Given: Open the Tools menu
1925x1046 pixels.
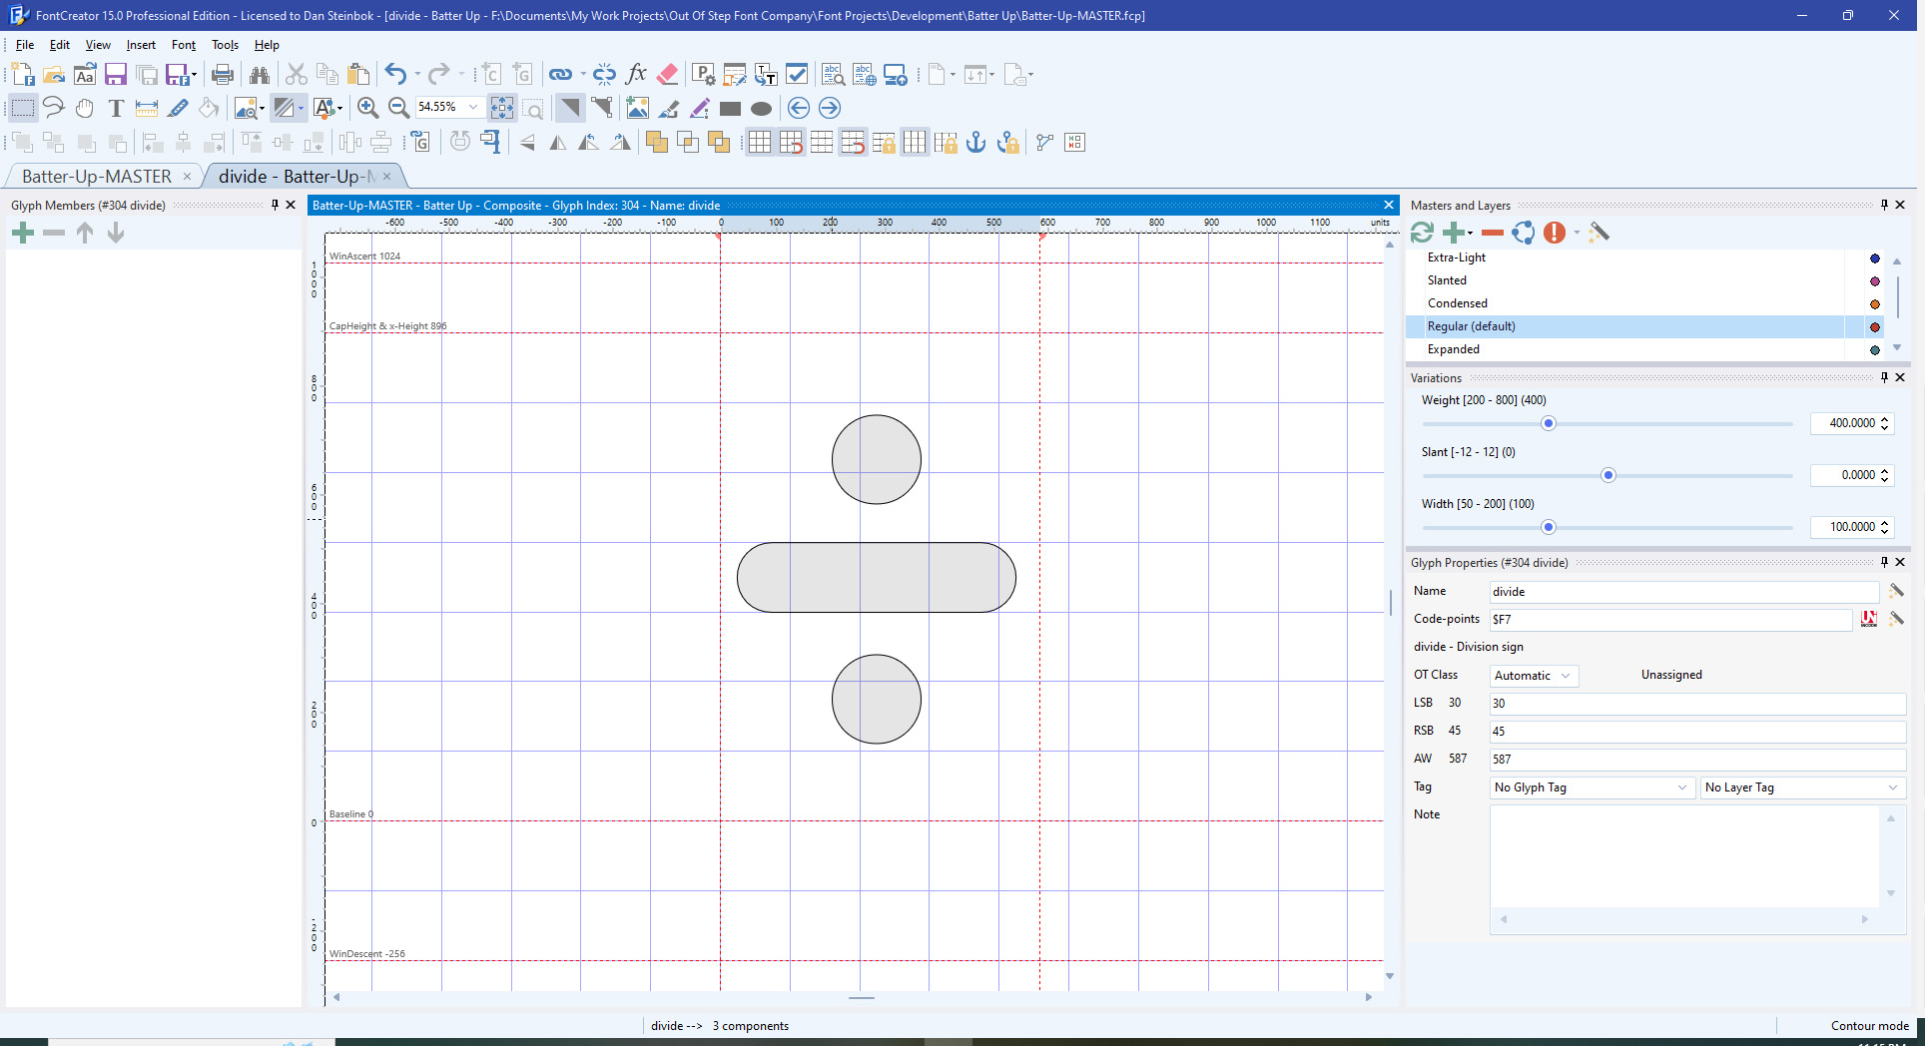Looking at the screenshot, I should 225,45.
